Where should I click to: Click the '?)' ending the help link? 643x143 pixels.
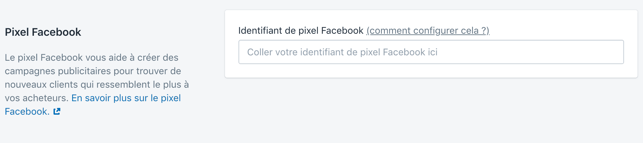point(485,31)
